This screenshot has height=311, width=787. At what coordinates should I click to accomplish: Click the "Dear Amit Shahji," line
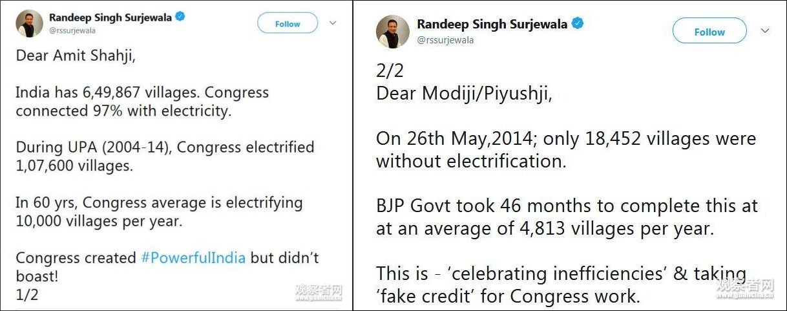(x=76, y=56)
